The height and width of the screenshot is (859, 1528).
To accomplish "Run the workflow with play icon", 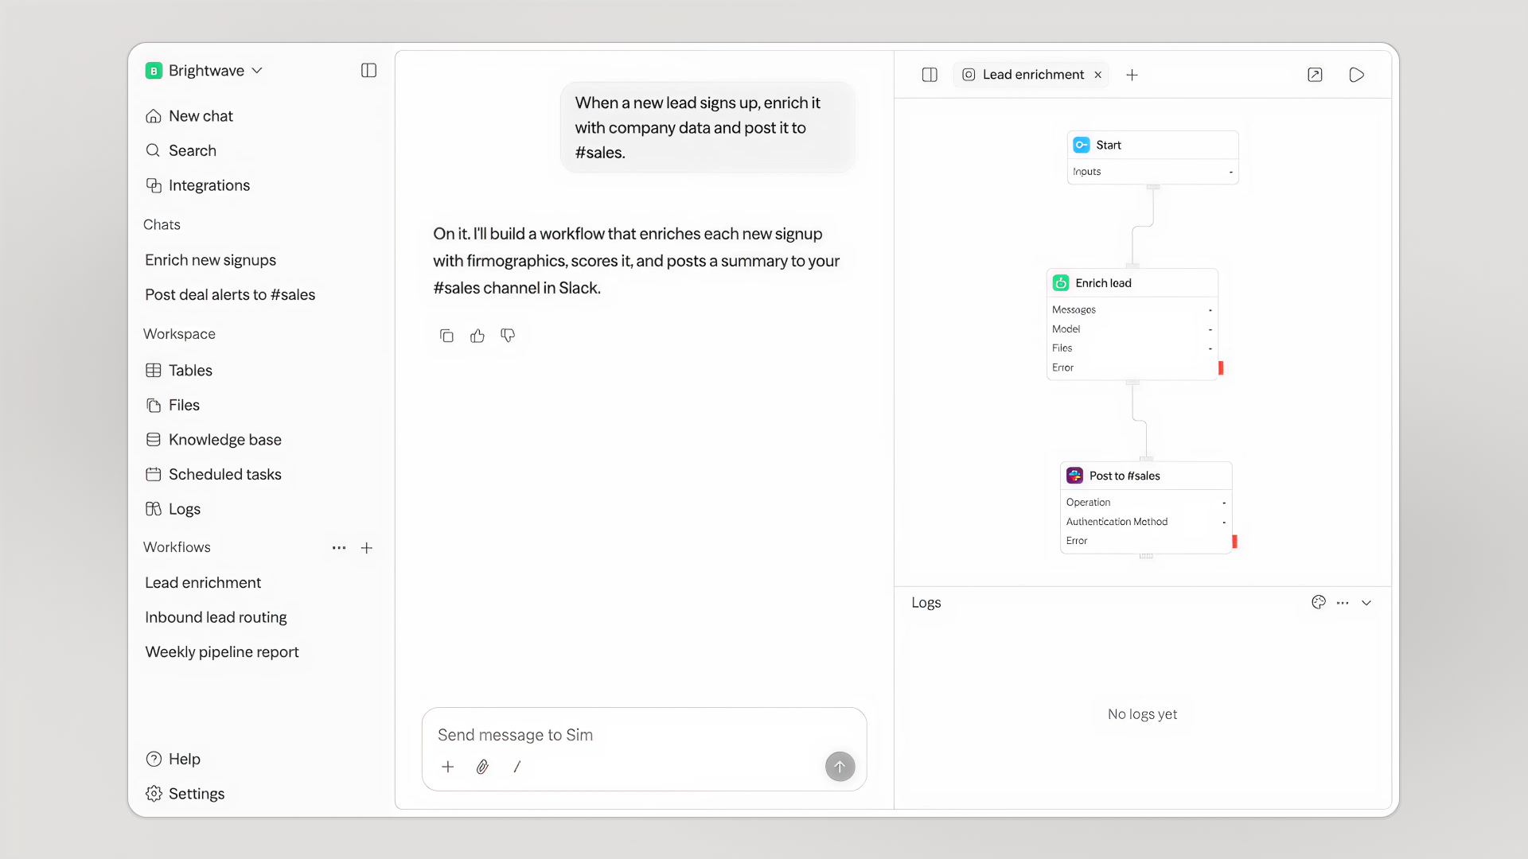I will pyautogui.click(x=1357, y=75).
